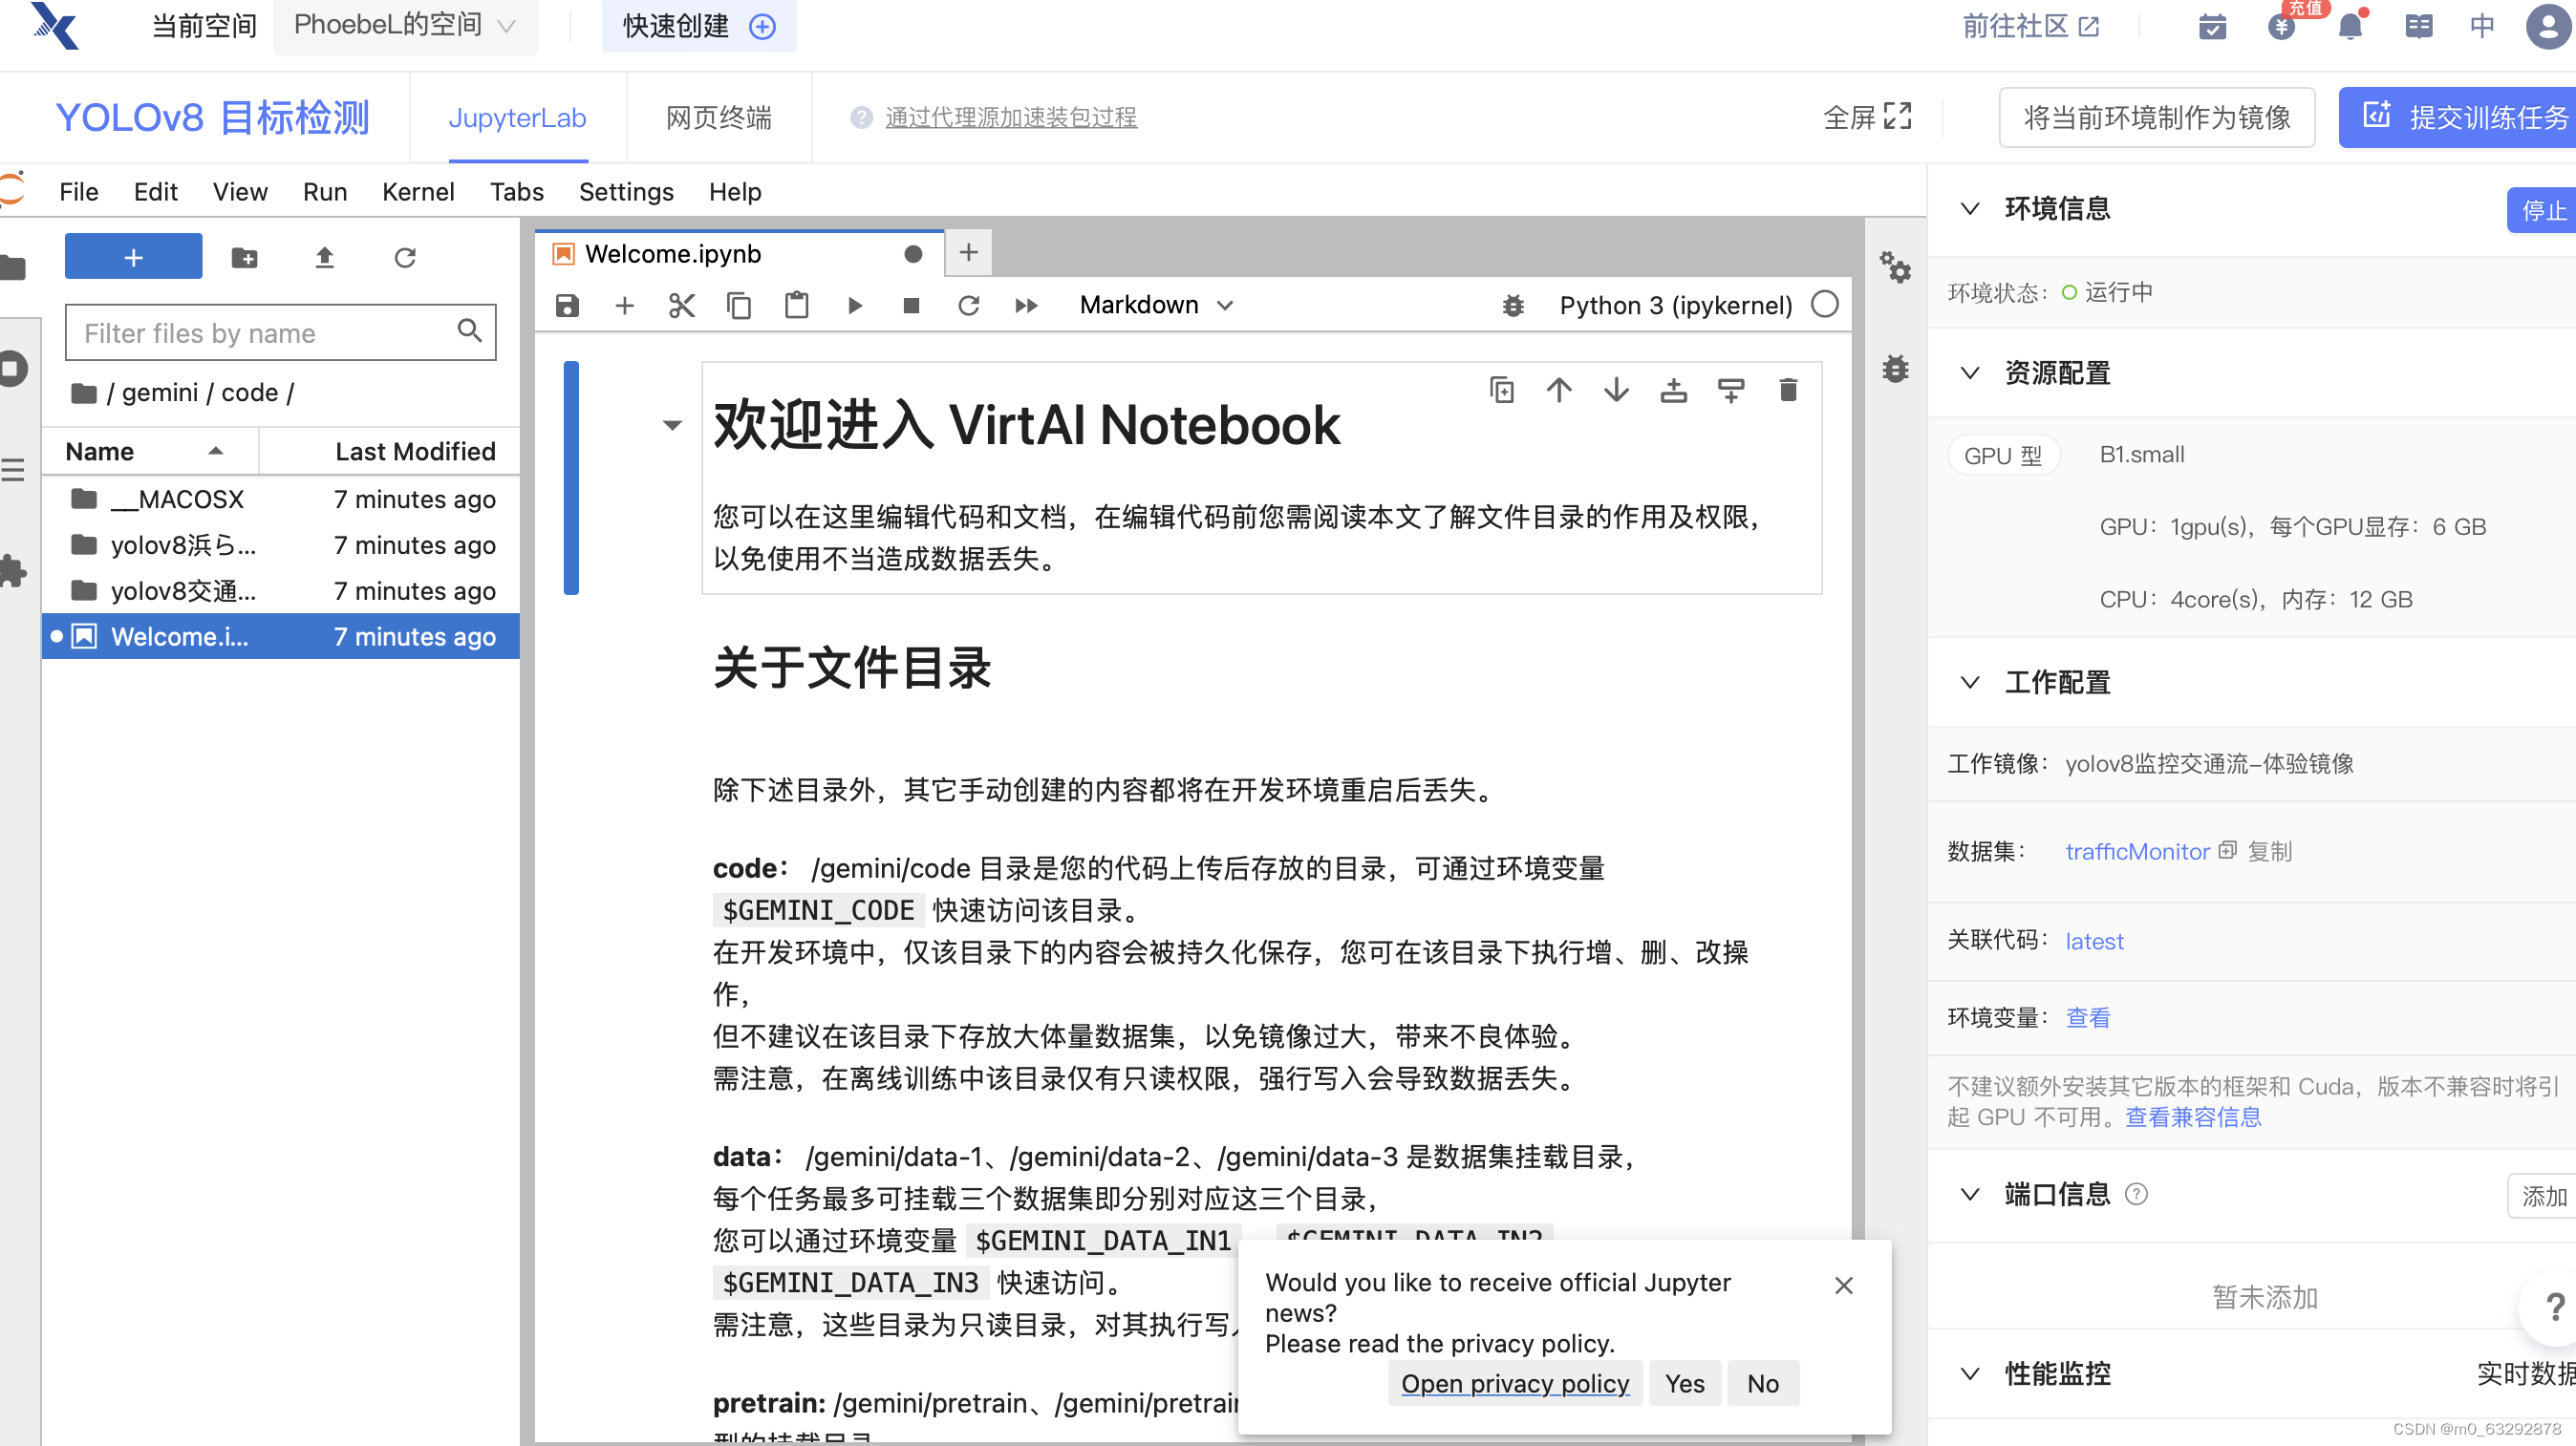This screenshot has height=1446, width=2576.
Task: Collapse the welcome heading cell arrow
Action: click(x=672, y=425)
